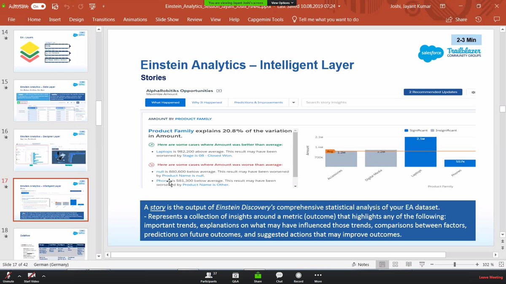Click the What Happened tab in story
The width and height of the screenshot is (506, 284).
point(165,102)
